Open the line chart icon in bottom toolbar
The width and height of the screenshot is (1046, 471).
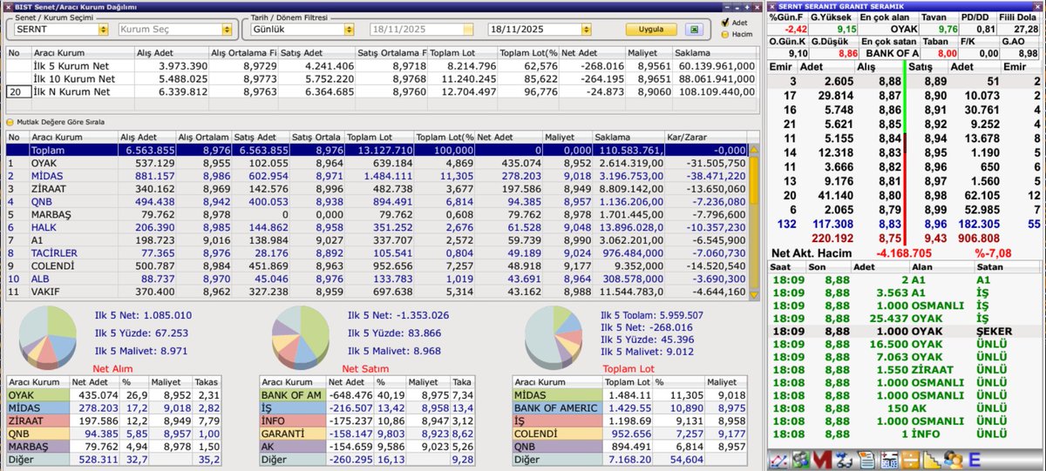[x=778, y=460]
